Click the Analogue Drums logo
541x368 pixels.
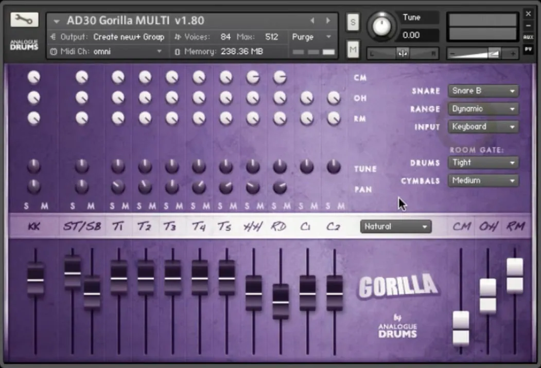[24, 45]
